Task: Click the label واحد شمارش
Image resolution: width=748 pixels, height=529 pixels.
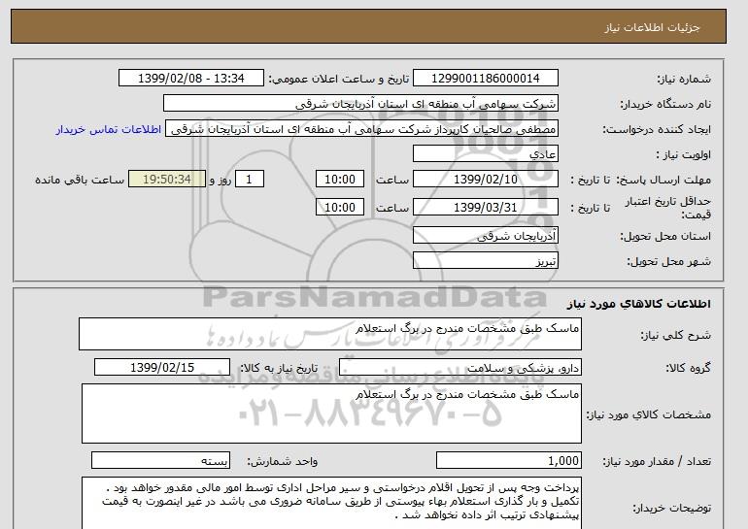Action: [x=283, y=461]
